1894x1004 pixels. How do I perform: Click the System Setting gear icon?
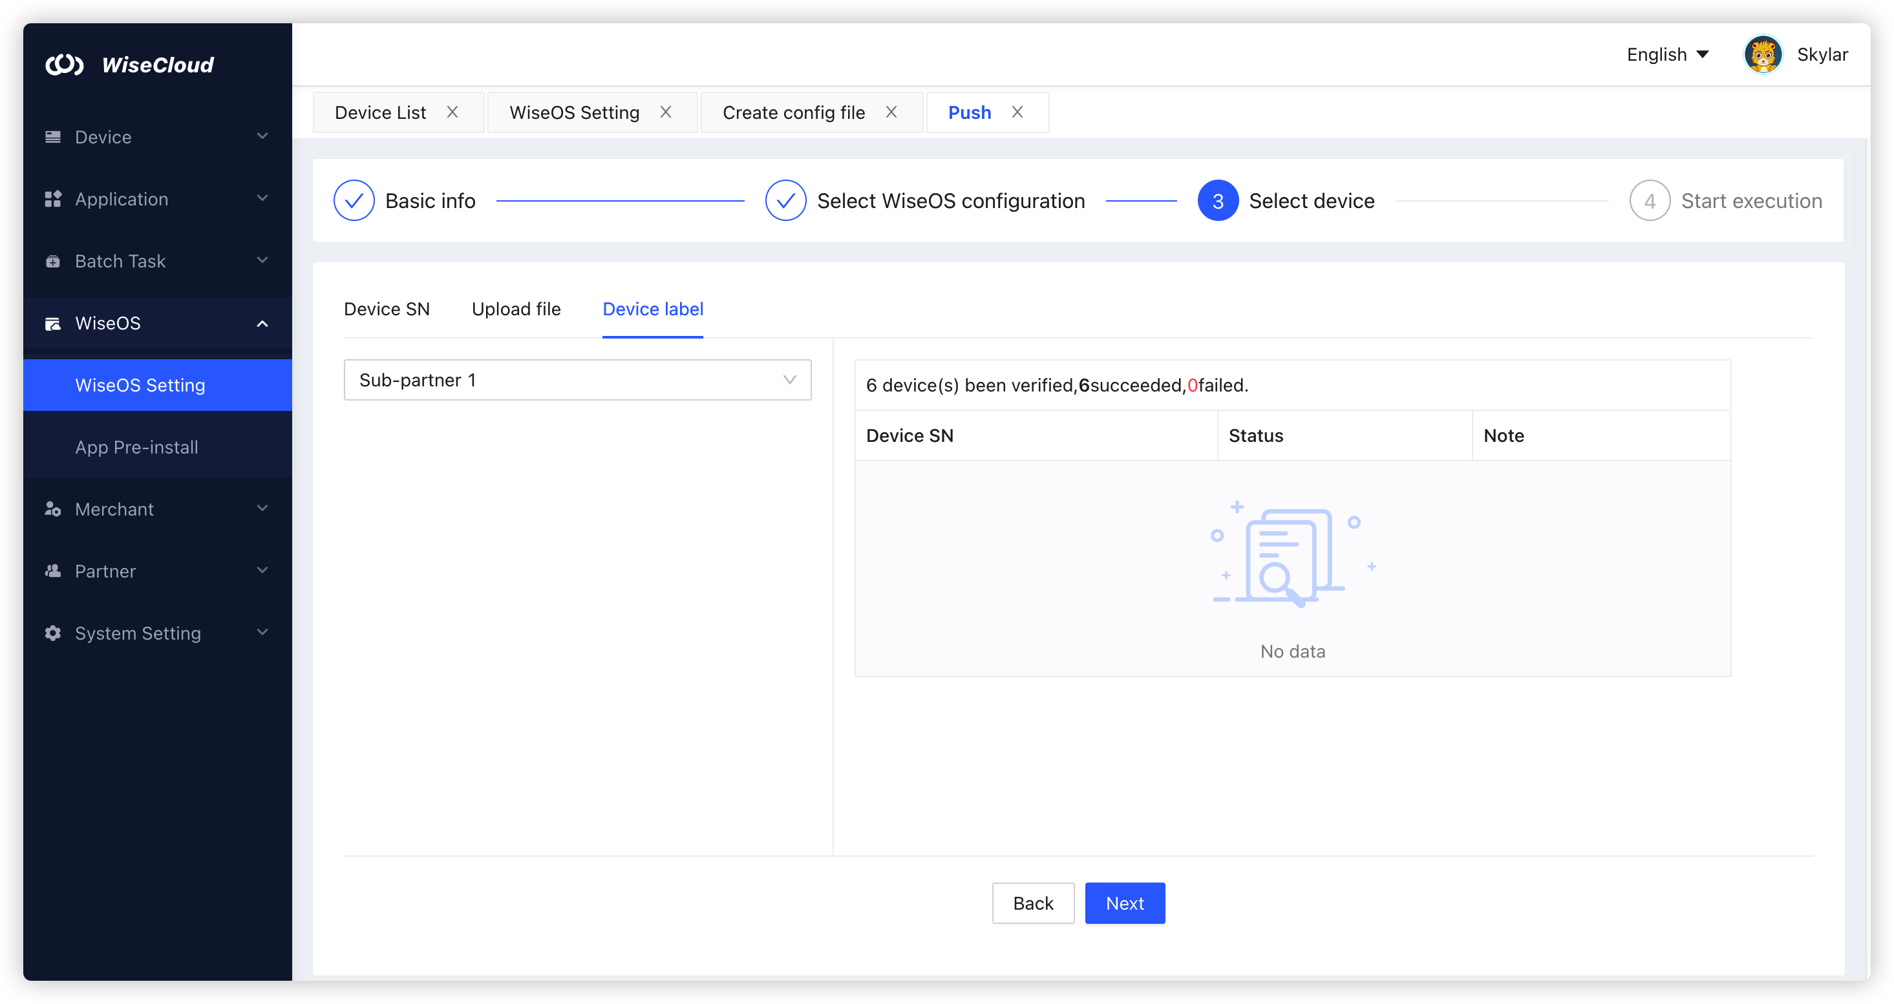[52, 633]
